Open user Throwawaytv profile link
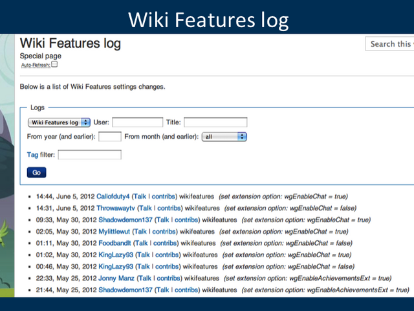 tap(116, 208)
